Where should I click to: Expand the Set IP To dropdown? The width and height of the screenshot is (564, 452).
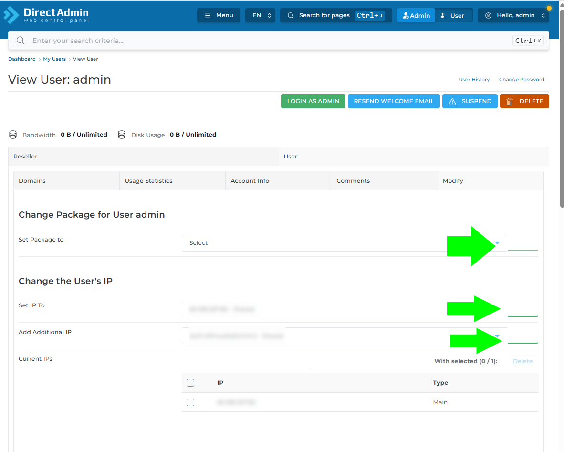344,309
